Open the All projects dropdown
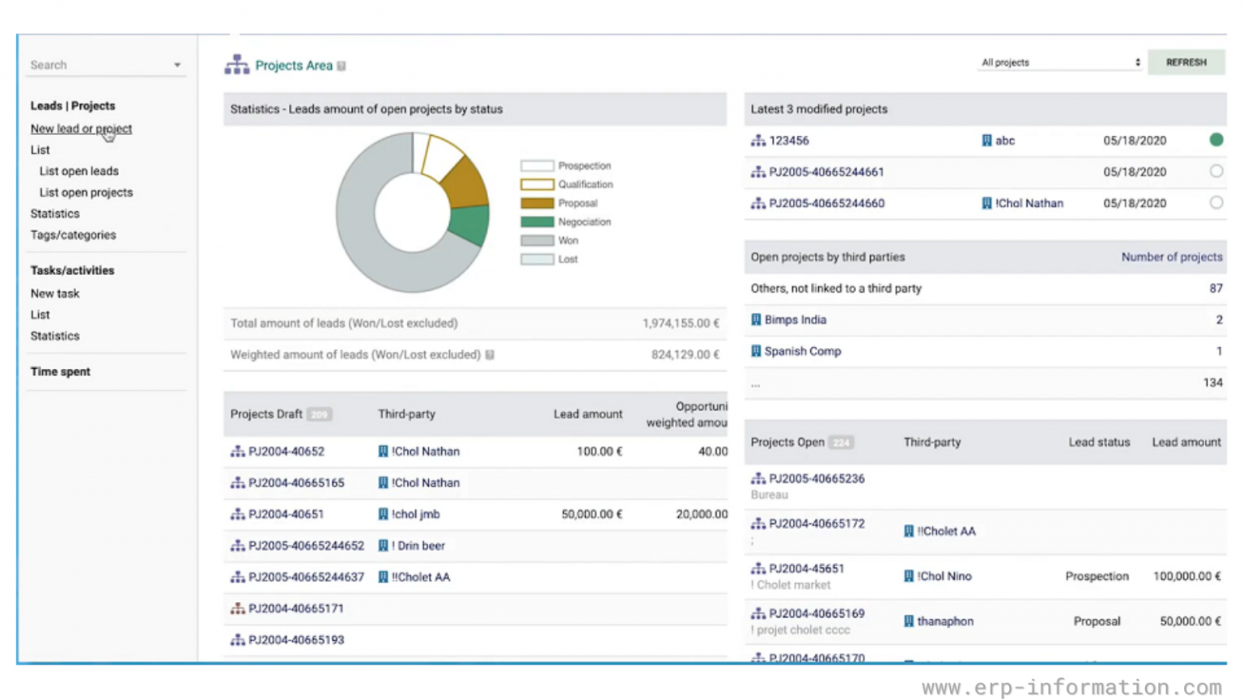Image resolution: width=1243 pixels, height=699 pixels. tap(1058, 62)
